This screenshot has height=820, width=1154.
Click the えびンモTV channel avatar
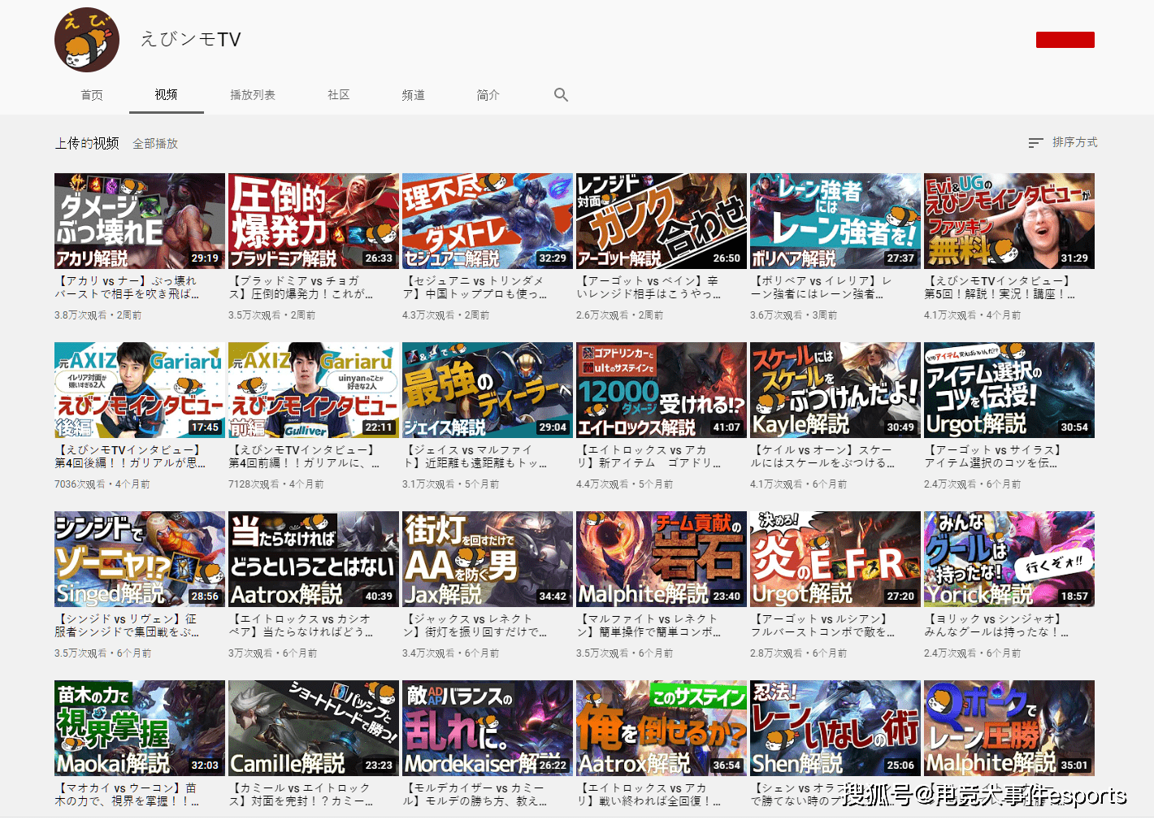tap(87, 39)
